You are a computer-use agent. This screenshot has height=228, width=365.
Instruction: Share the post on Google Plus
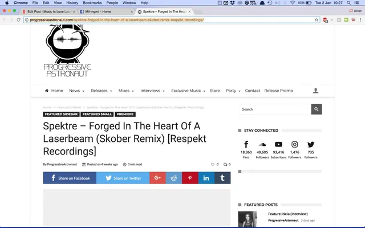pos(157,178)
